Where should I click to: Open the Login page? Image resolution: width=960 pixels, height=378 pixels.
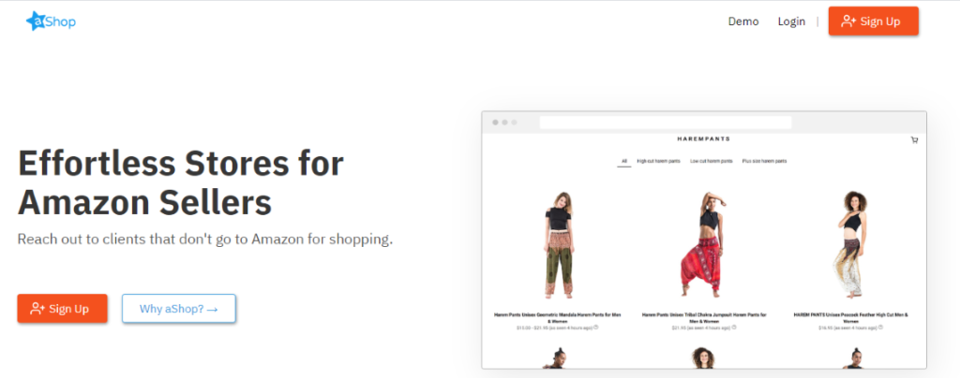pos(791,22)
